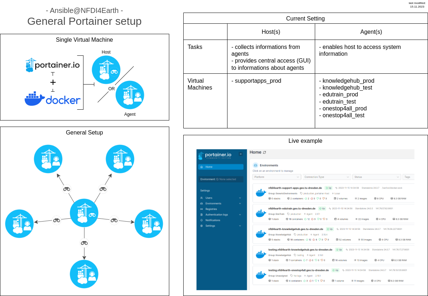Click the central host icon in General Setup

(x=84, y=213)
